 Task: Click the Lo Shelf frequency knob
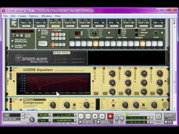coord(112,73)
